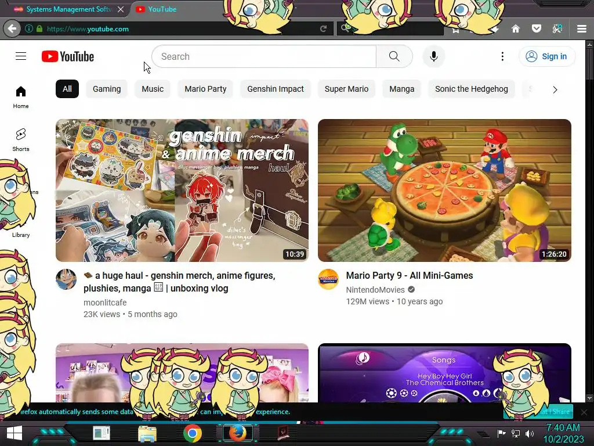Screen dimensions: 594x446
Task: Reload the page in Firefox
Action: point(323,29)
